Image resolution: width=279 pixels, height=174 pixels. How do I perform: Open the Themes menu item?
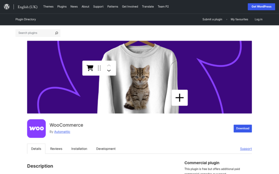48,7
